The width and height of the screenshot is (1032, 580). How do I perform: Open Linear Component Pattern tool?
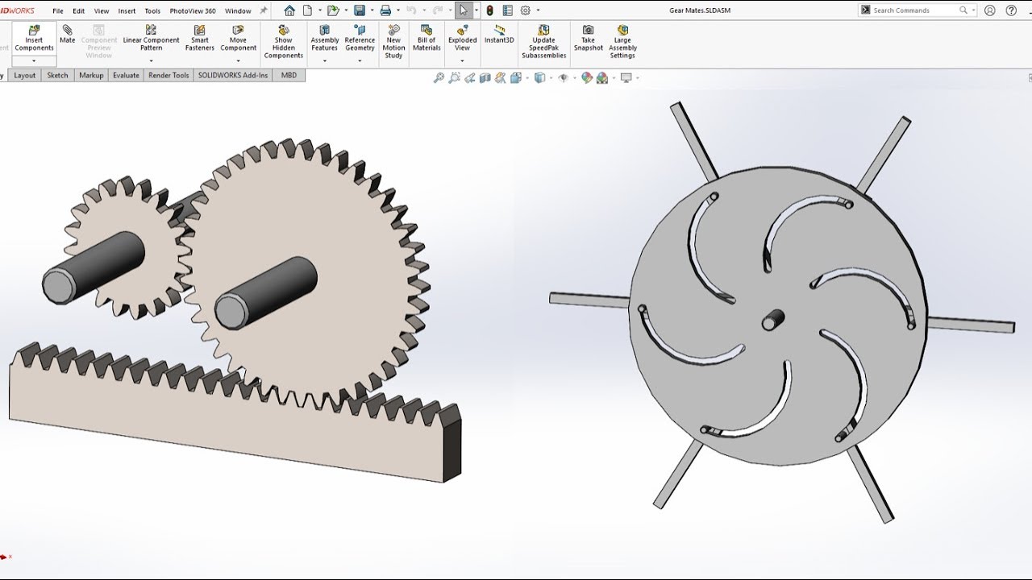(151, 38)
